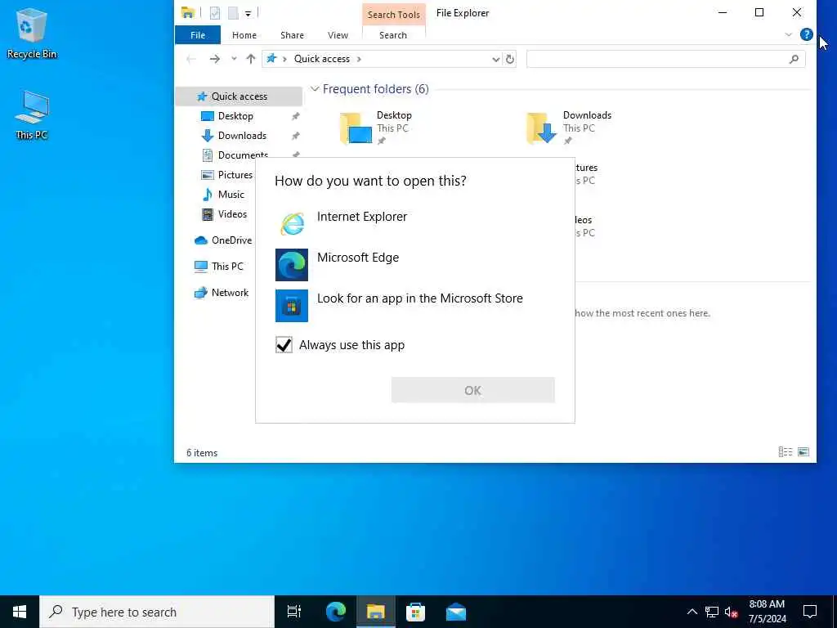Select This PC in the navigation pane
Screen dimensions: 837x628
[227, 266]
